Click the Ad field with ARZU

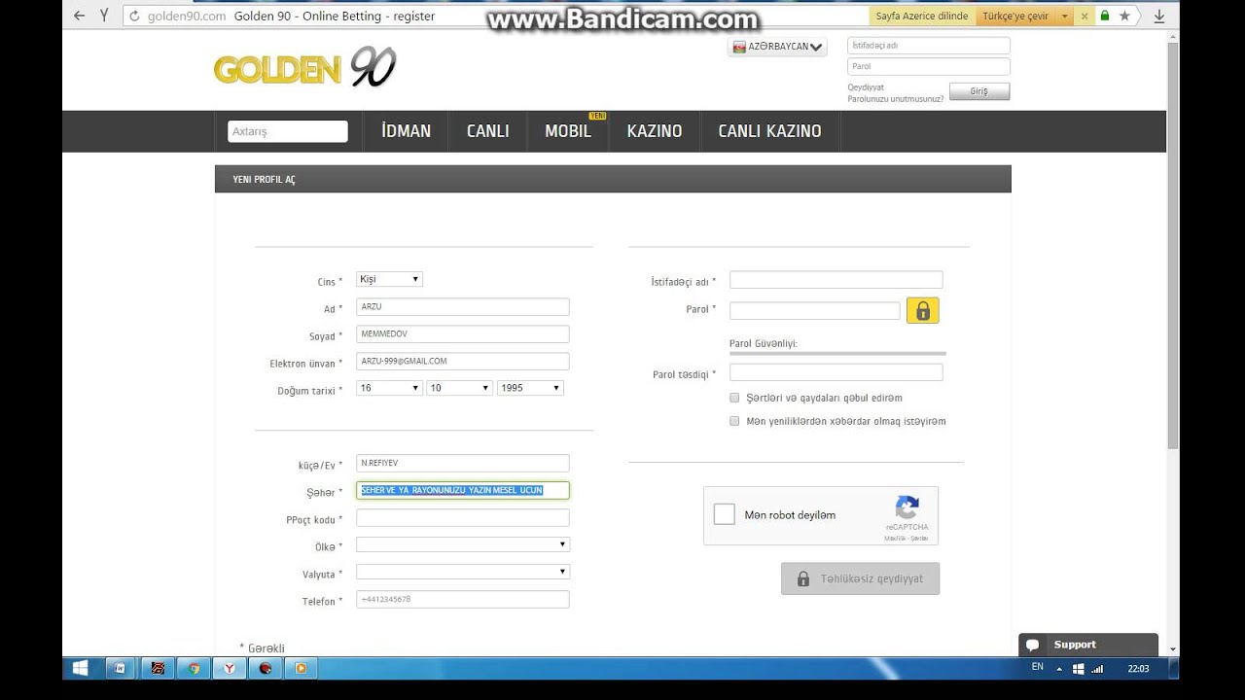pyautogui.click(x=463, y=306)
